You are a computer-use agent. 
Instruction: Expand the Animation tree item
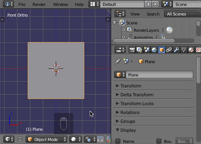[x=123, y=37]
